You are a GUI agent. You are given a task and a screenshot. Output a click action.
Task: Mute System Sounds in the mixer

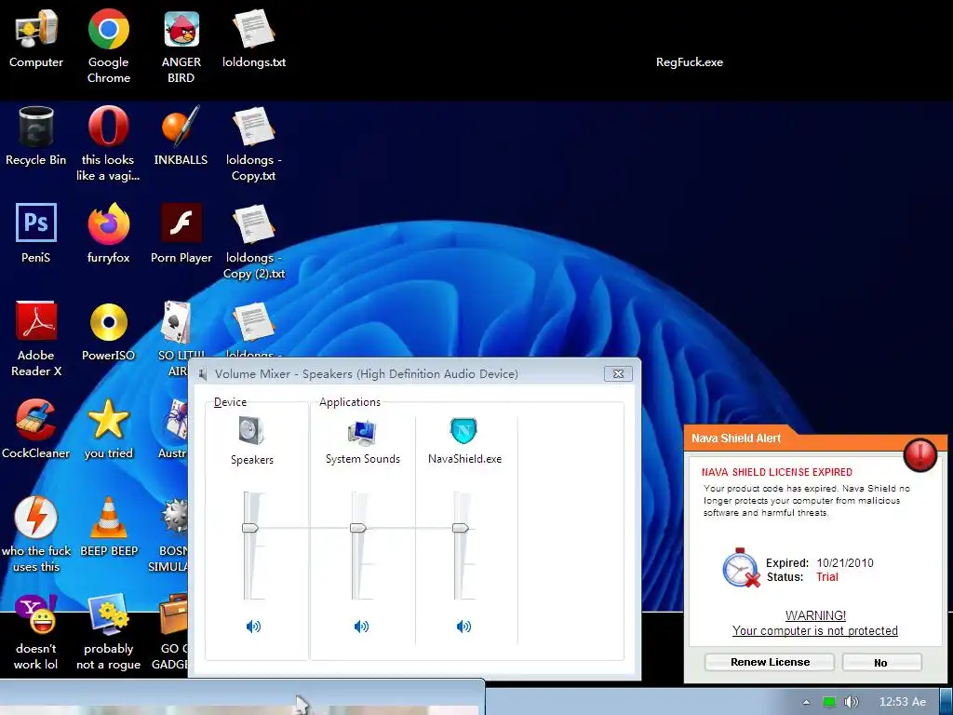(x=361, y=627)
